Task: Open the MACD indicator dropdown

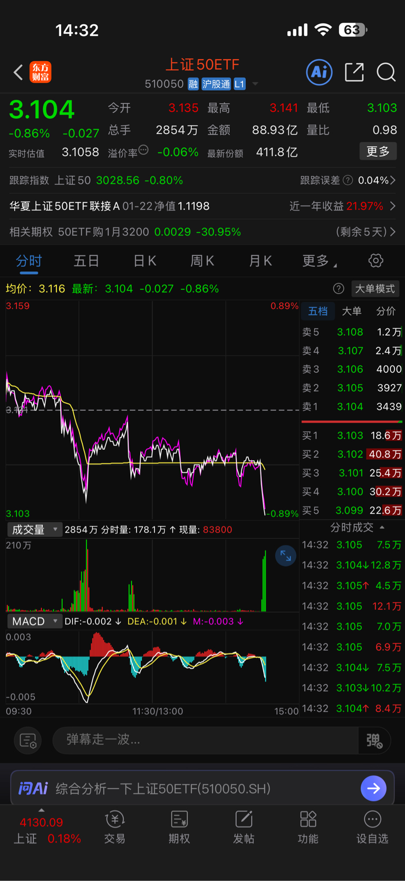Action: tap(34, 621)
